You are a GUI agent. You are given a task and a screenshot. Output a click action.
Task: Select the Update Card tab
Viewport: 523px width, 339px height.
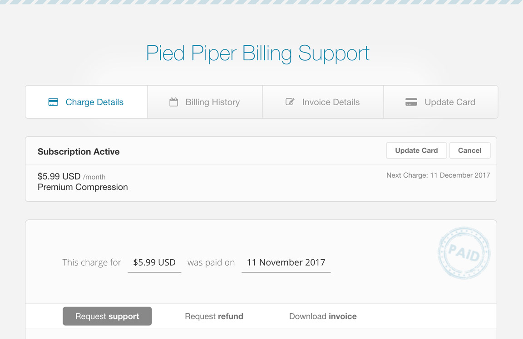tap(441, 102)
